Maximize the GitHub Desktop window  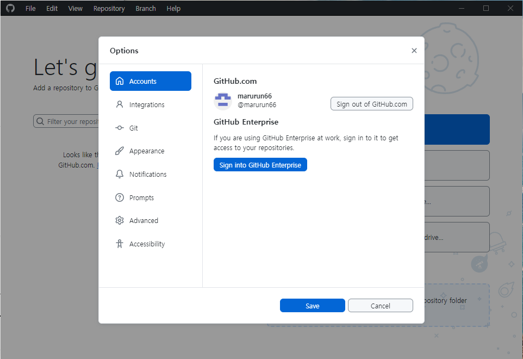click(486, 8)
